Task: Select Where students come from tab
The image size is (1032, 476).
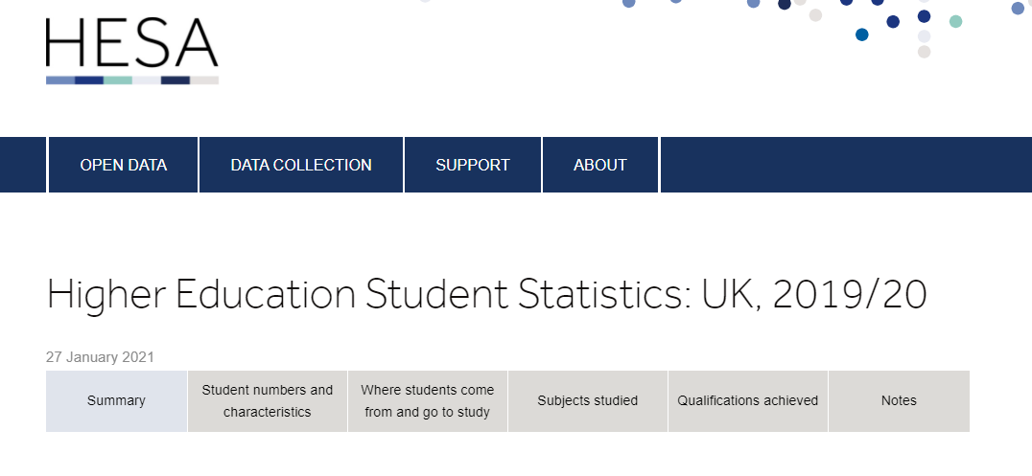Action: (x=428, y=401)
